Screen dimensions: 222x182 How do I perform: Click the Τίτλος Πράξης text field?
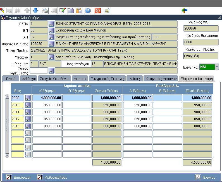pyautogui.click(x=104, y=50)
